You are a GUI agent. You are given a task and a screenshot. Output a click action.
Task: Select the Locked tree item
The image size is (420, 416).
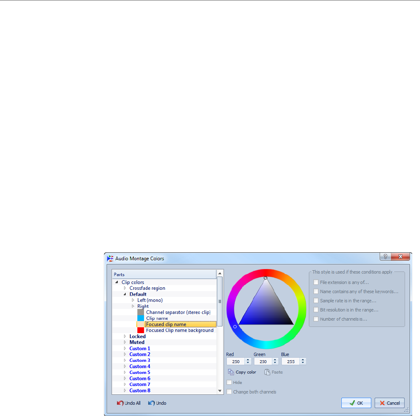pyautogui.click(x=137, y=336)
